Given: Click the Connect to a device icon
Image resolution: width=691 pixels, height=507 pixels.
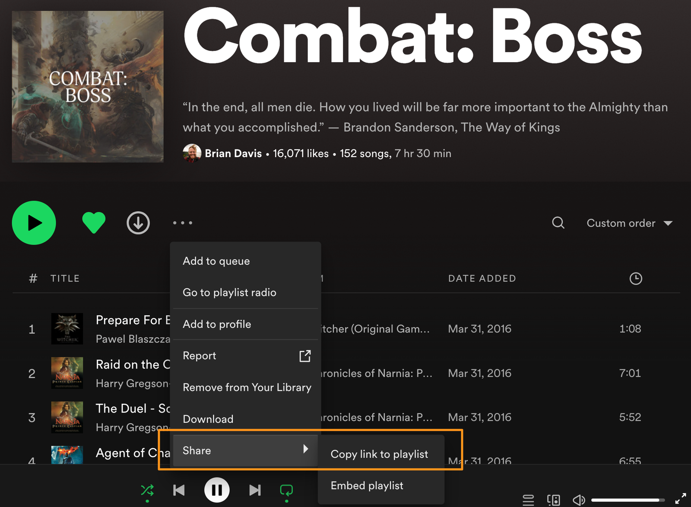Looking at the screenshot, I should (553, 500).
